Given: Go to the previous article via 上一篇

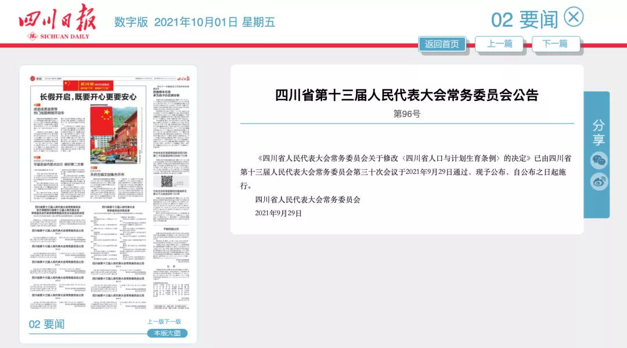Looking at the screenshot, I should coord(500,43).
